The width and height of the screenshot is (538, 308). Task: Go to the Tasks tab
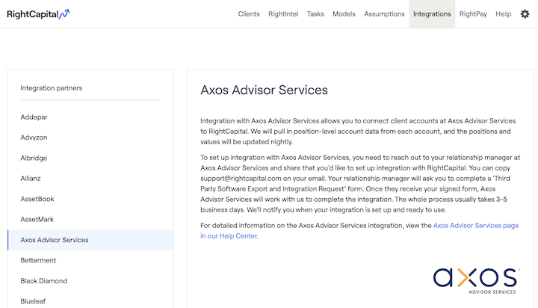click(315, 13)
